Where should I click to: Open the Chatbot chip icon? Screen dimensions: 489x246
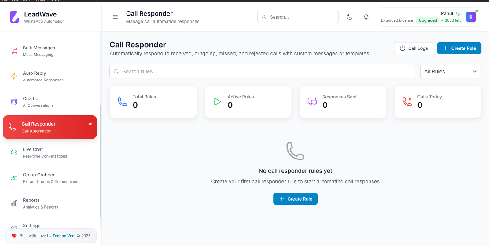[14, 102]
